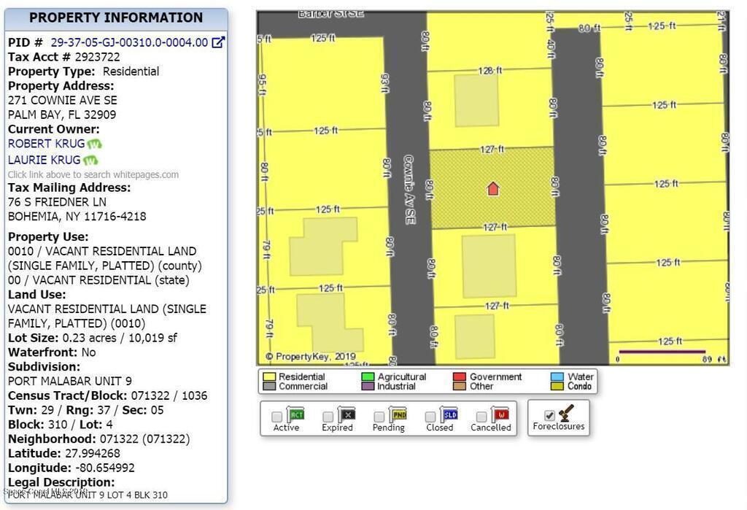Open the LAURIE KRUG owner link
The width and height of the screenshot is (747, 510).
[x=44, y=160]
